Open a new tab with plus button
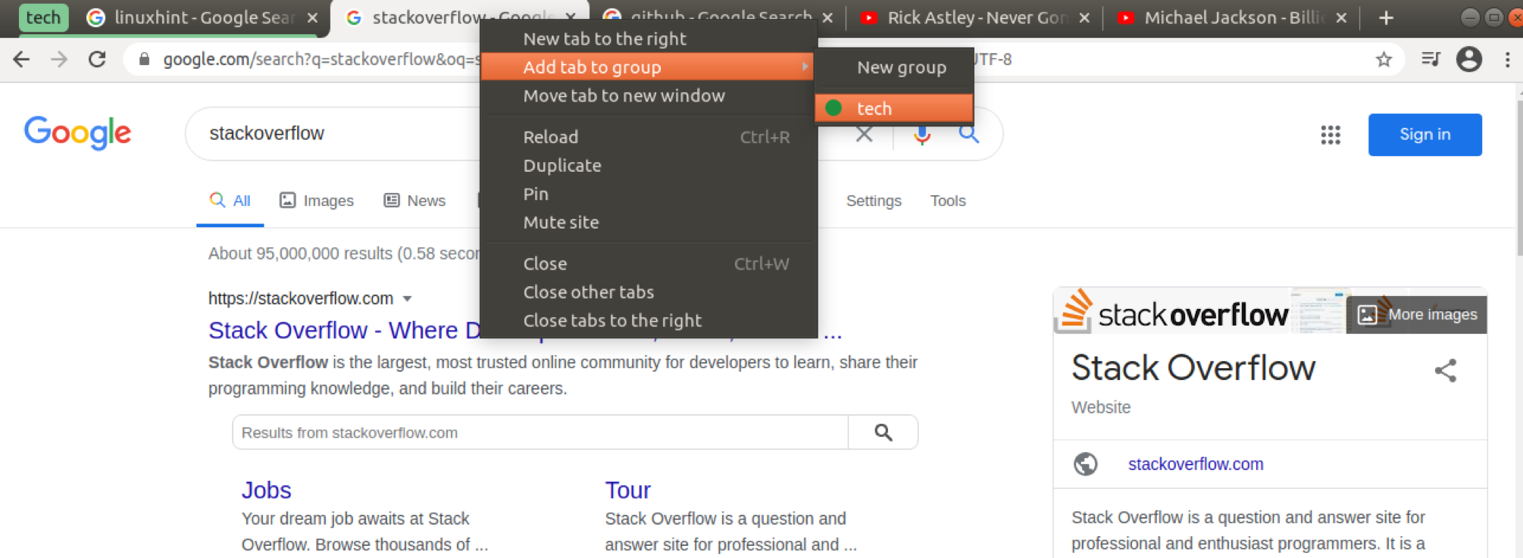 pos(1386,17)
